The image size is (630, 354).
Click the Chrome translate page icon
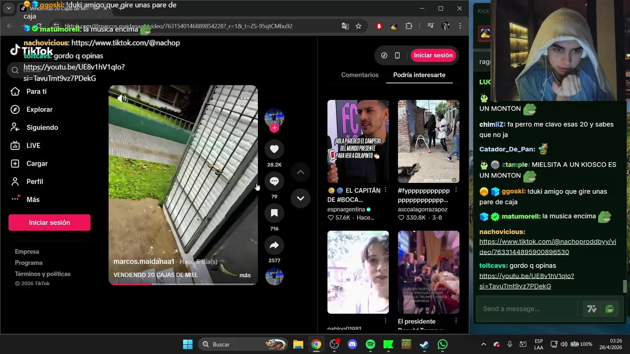click(x=345, y=26)
